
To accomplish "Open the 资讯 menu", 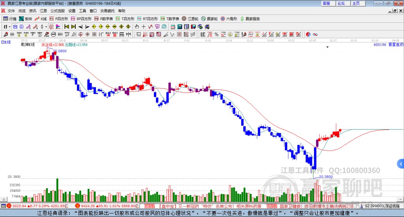I will pos(32,11).
